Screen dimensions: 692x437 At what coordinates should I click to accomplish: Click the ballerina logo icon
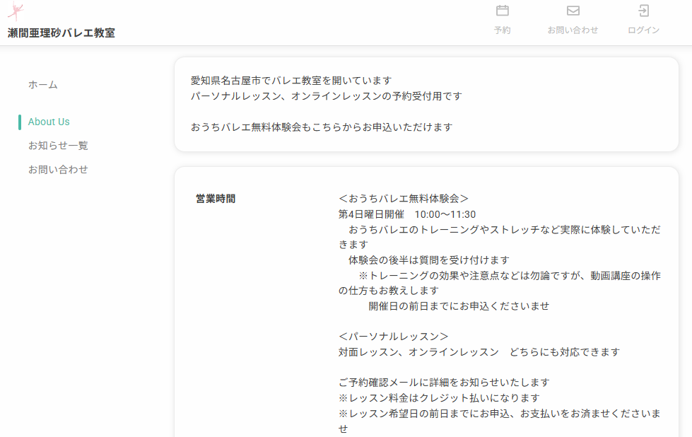(x=16, y=12)
